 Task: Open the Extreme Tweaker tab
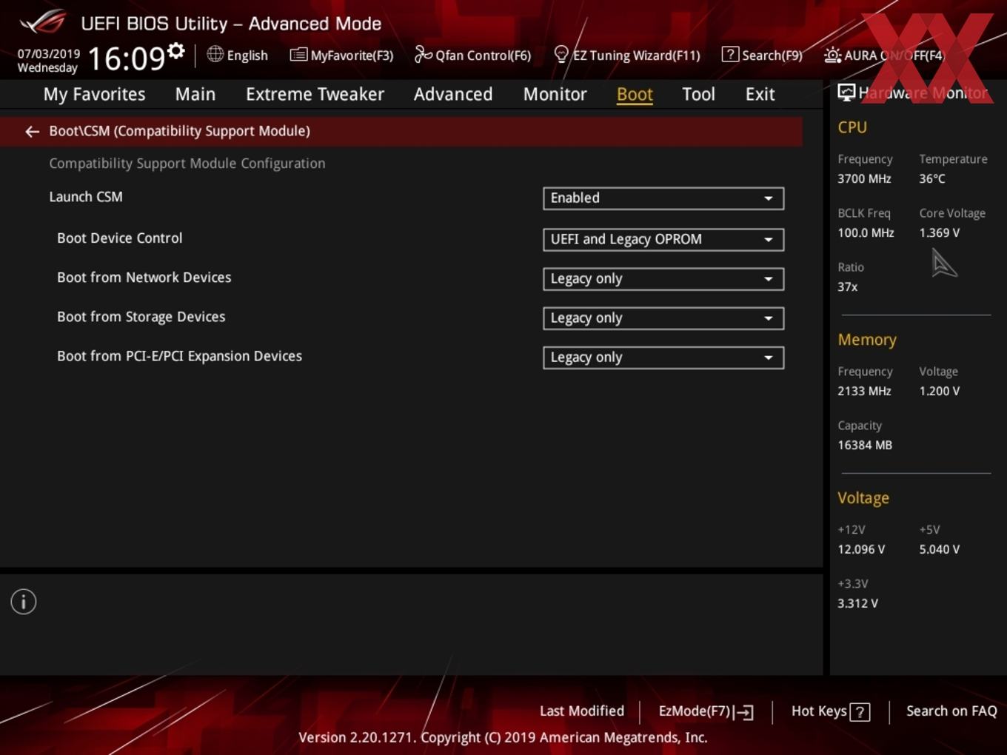click(x=315, y=94)
